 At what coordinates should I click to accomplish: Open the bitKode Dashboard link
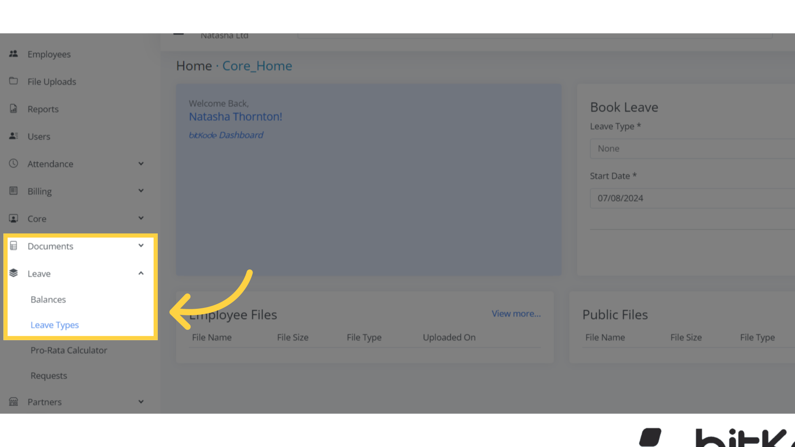coord(226,135)
